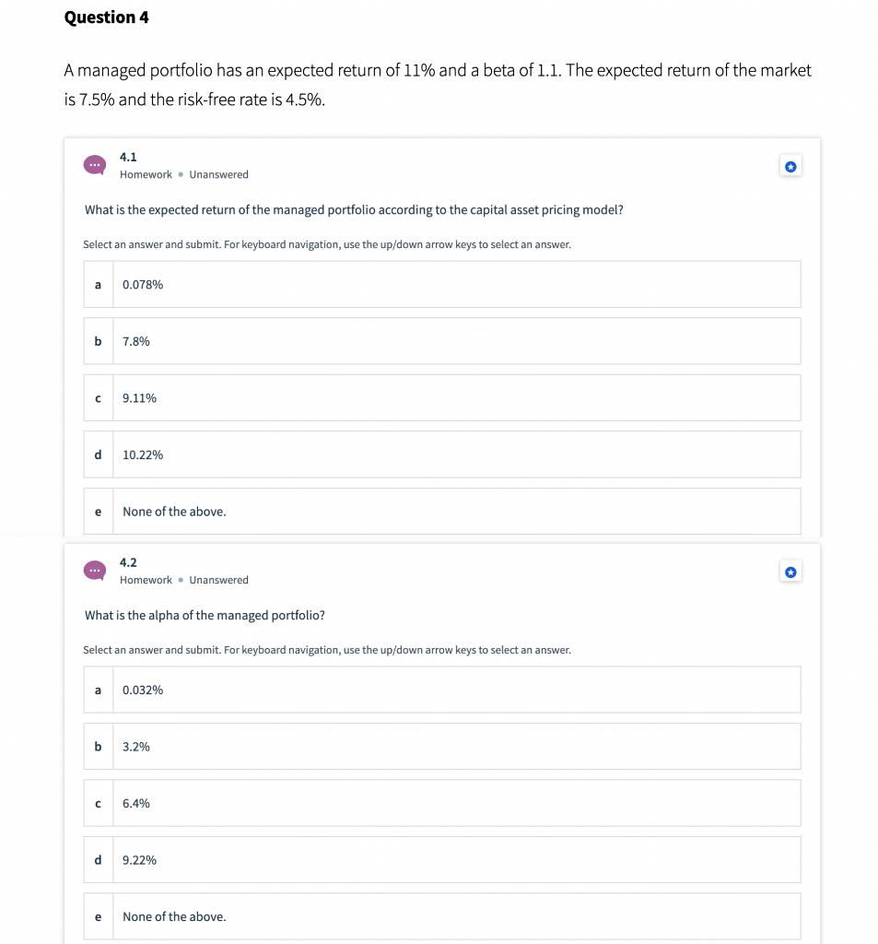The height and width of the screenshot is (944, 878).
Task: Click the blue star icon on question 4.1
Action: coord(790,165)
